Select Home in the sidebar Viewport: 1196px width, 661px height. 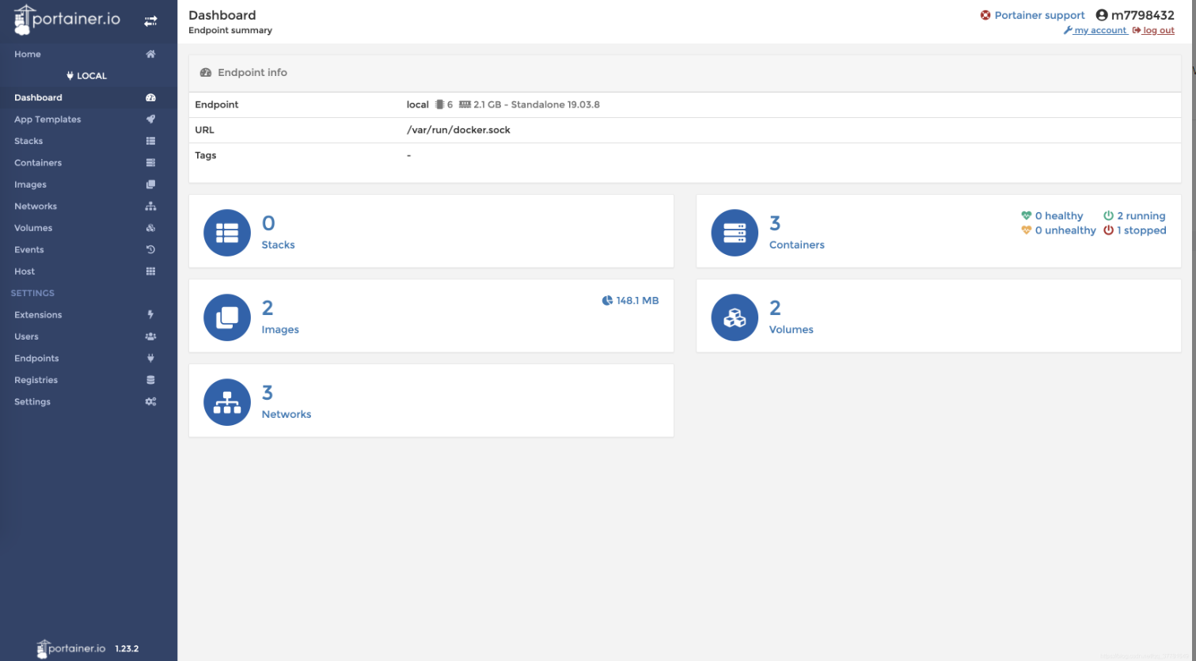(28, 55)
